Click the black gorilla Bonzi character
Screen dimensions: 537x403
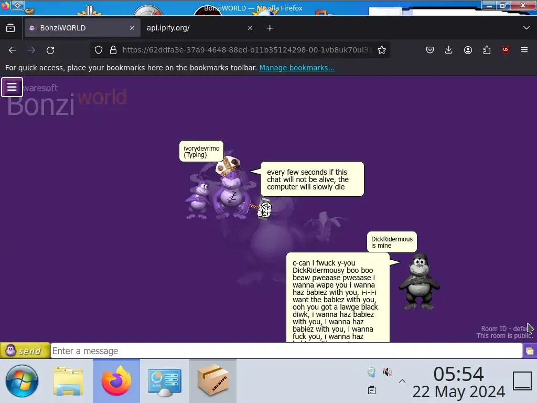(x=419, y=281)
